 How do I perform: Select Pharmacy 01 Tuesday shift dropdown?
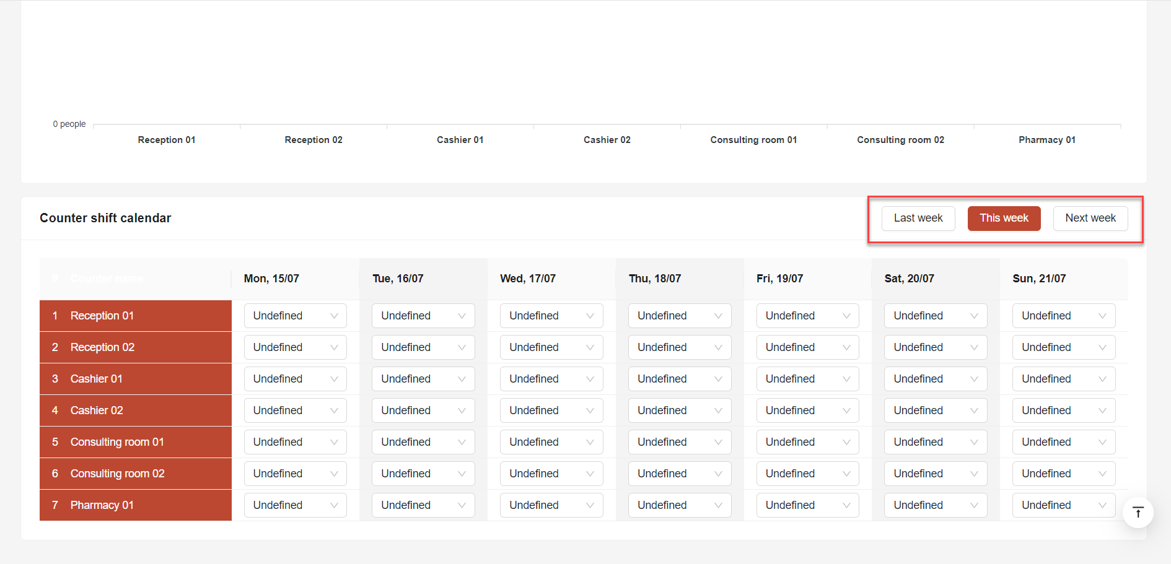click(x=423, y=505)
